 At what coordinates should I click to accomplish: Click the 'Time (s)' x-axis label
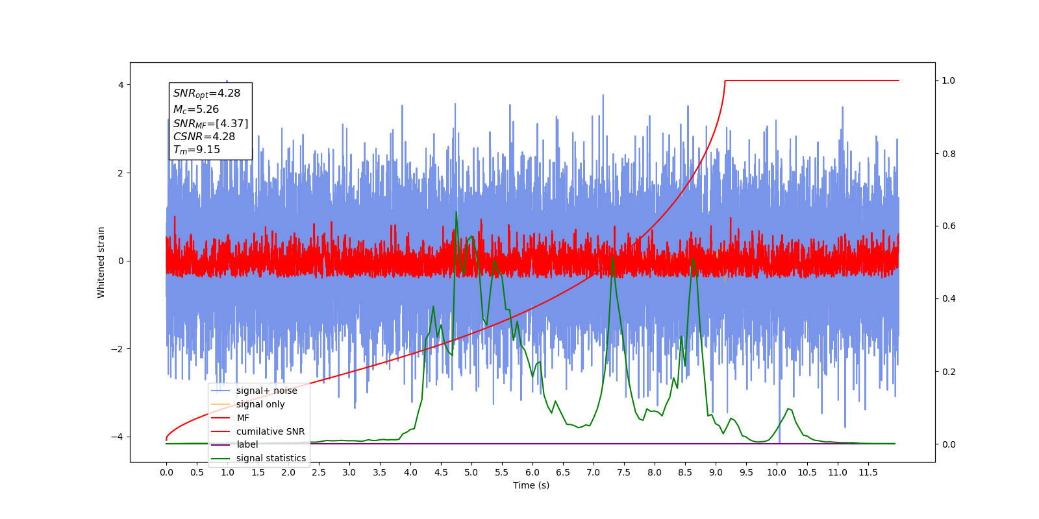pyautogui.click(x=531, y=485)
